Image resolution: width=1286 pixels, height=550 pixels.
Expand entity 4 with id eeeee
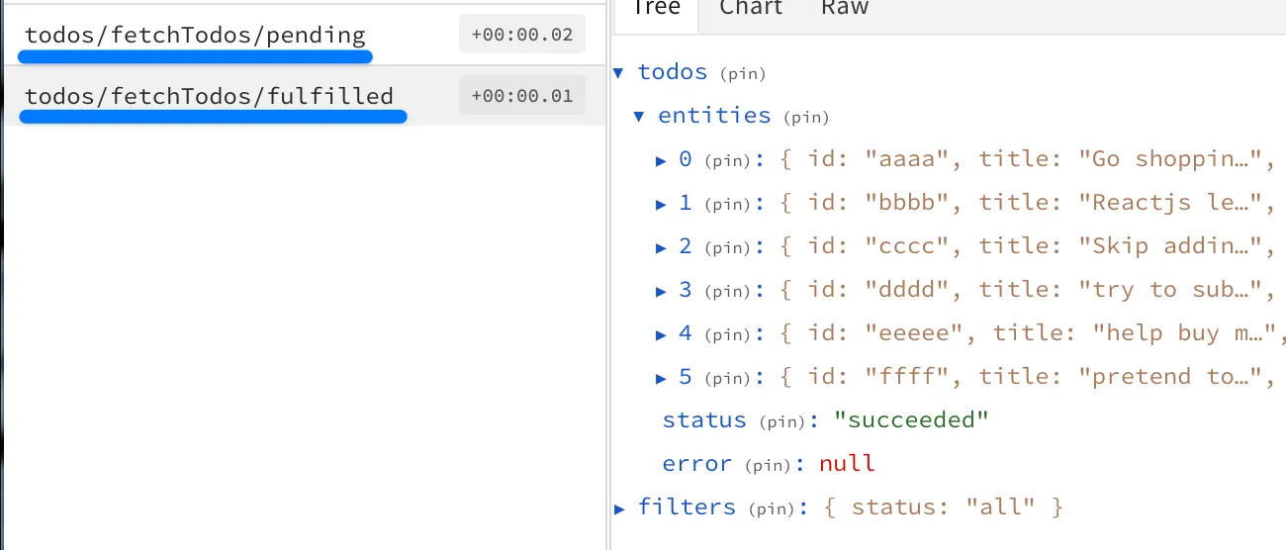(x=662, y=333)
